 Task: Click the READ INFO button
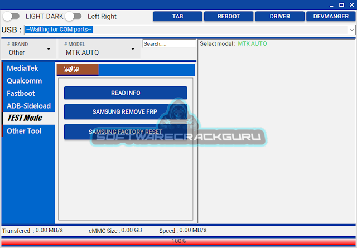(x=126, y=93)
